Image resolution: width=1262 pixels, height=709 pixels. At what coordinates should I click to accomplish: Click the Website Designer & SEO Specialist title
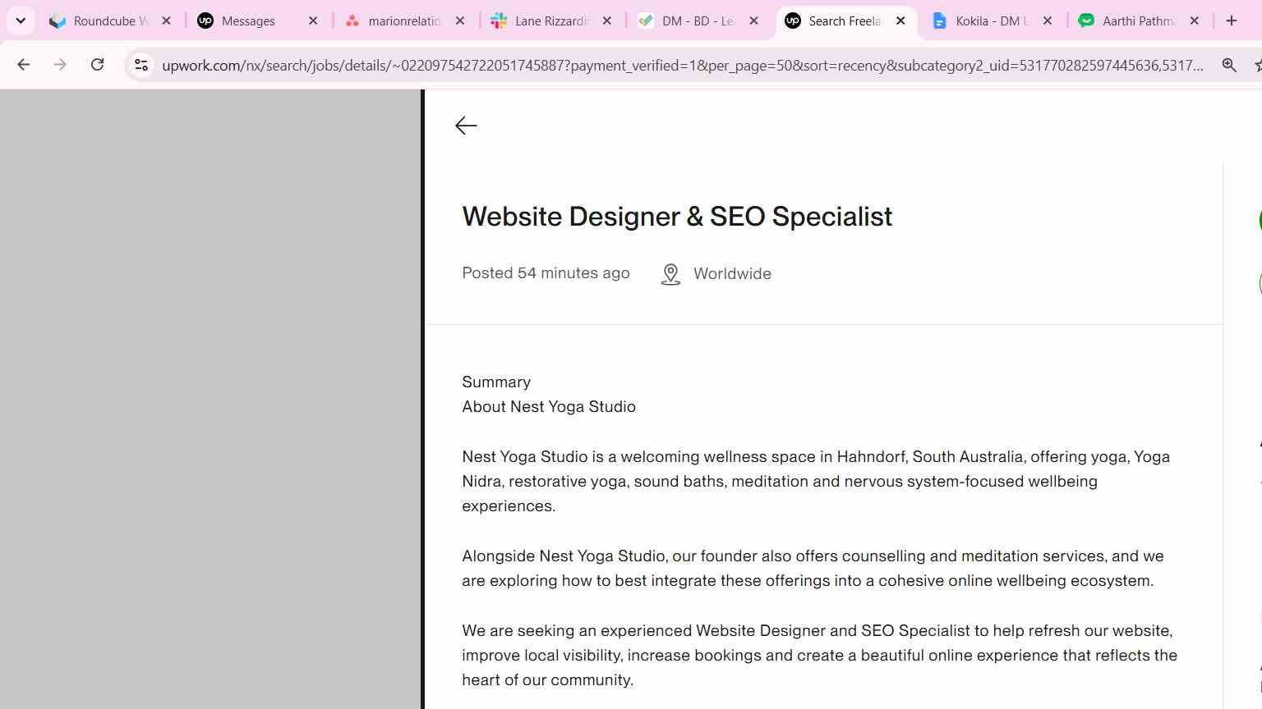(x=677, y=217)
